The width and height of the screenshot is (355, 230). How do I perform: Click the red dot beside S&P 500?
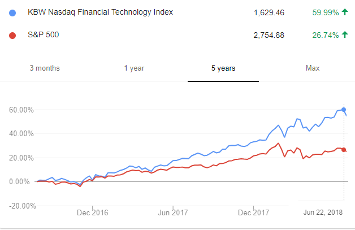pos(12,36)
